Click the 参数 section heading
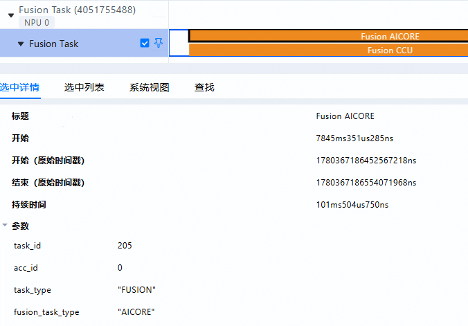The width and height of the screenshot is (468, 326). coord(20,226)
